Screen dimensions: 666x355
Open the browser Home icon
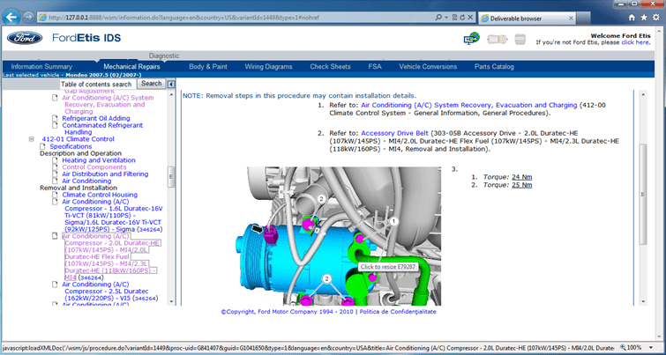pyautogui.click(x=632, y=18)
